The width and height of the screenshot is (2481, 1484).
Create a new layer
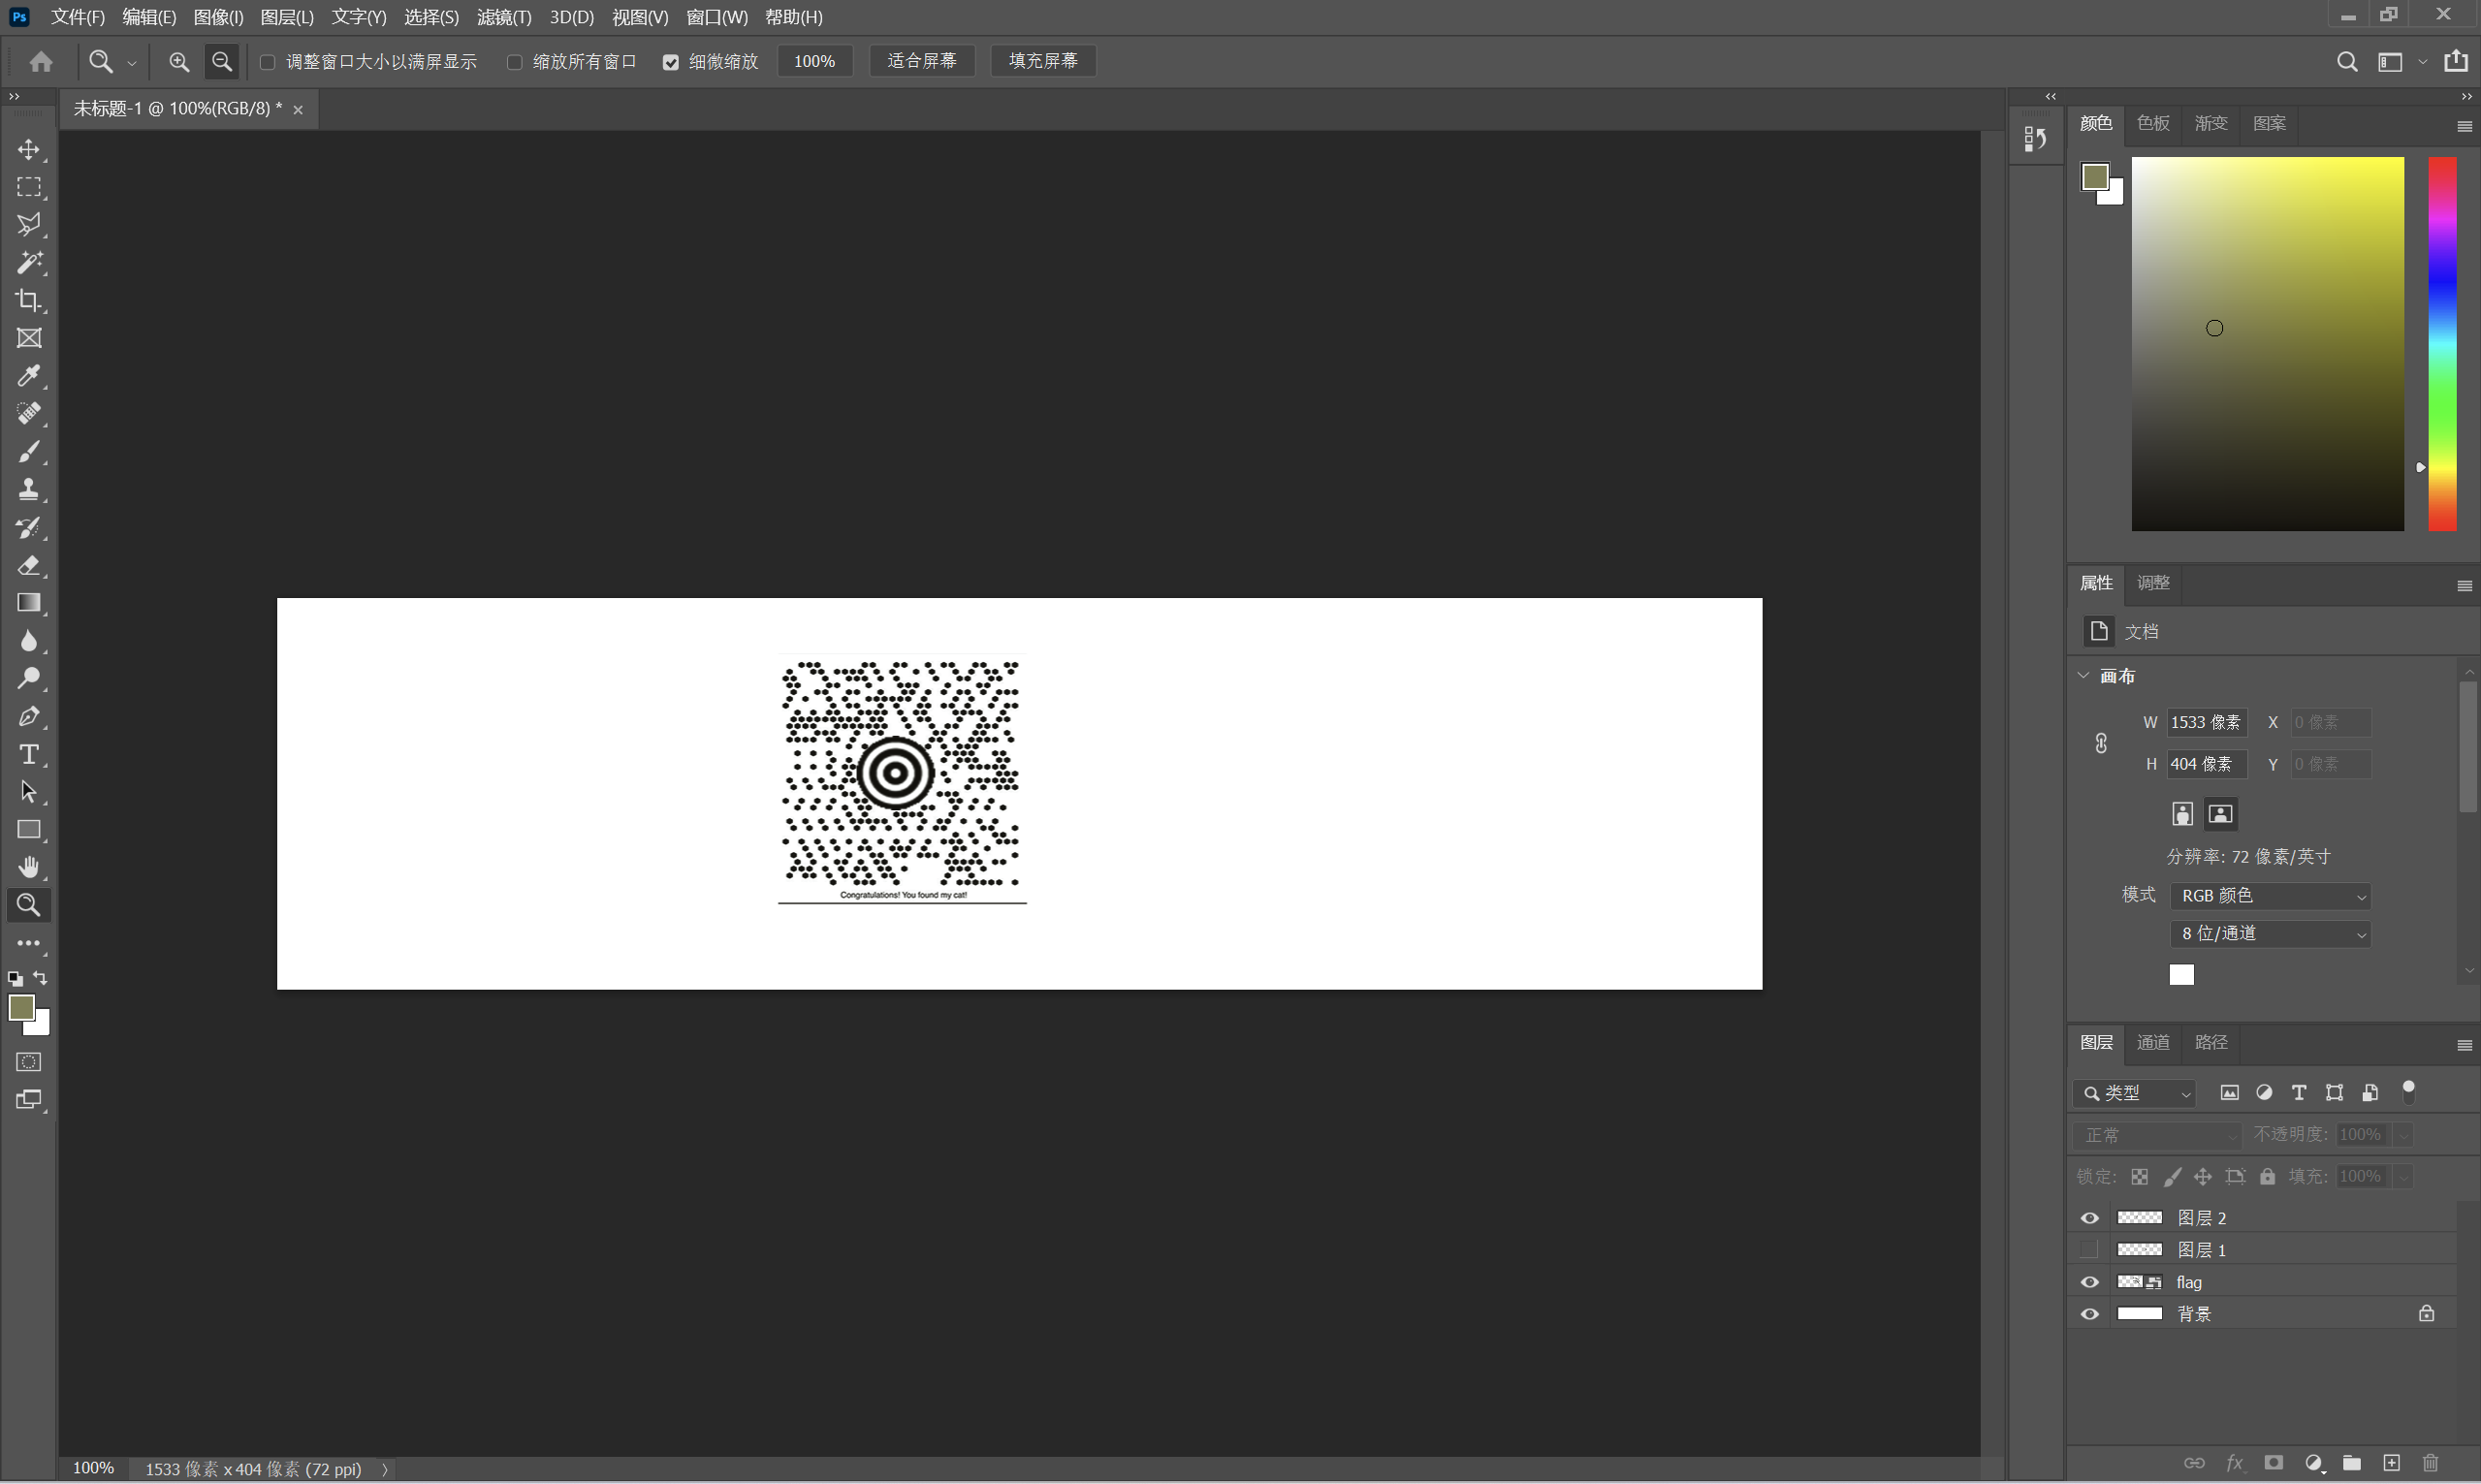[x=2391, y=1463]
